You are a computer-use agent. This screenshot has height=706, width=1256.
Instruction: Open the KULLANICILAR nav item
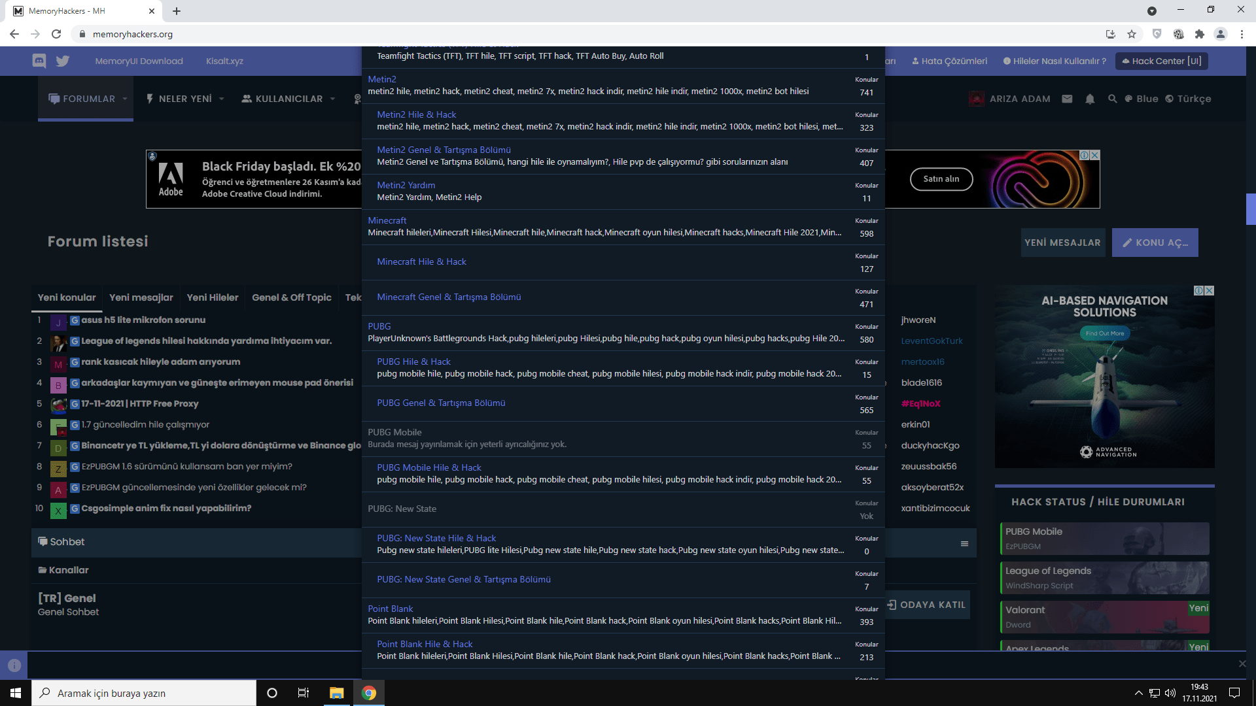[x=283, y=99]
